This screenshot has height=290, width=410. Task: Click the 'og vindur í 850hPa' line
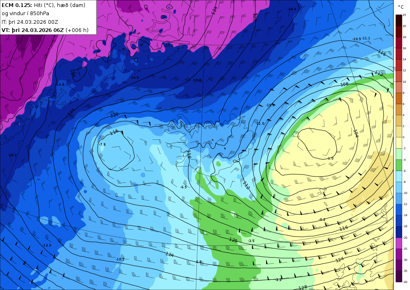point(25,14)
